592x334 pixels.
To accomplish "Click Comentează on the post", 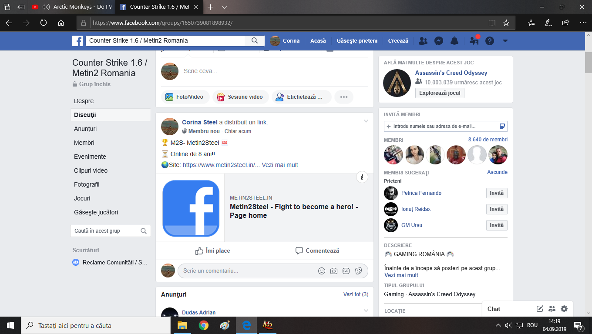I will tap(317, 251).
